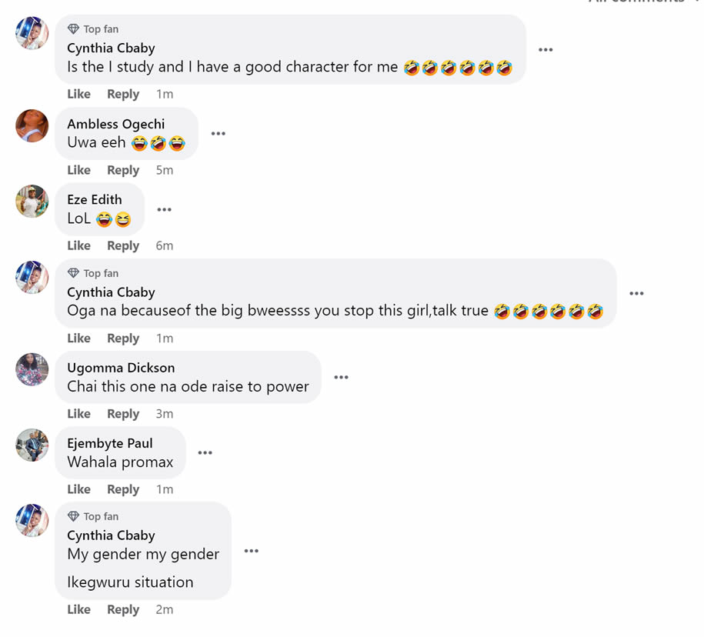Open options for 'Oga na becauseof' comment

(x=636, y=293)
